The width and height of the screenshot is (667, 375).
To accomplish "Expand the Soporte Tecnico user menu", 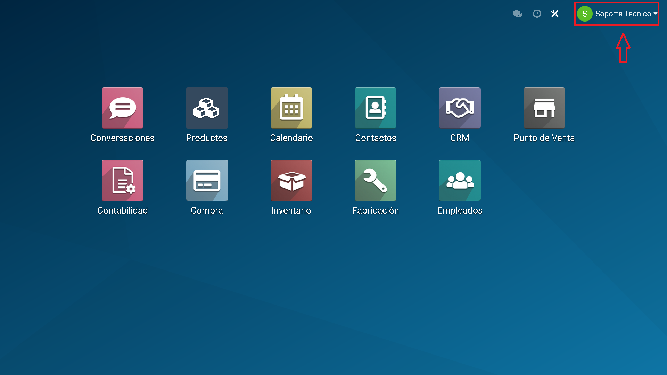I will (x=623, y=14).
